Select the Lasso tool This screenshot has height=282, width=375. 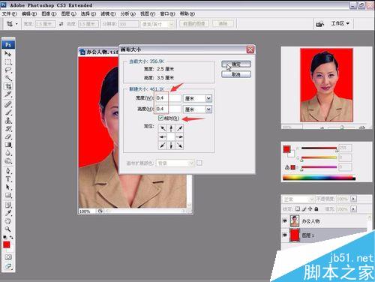[x=8, y=70]
